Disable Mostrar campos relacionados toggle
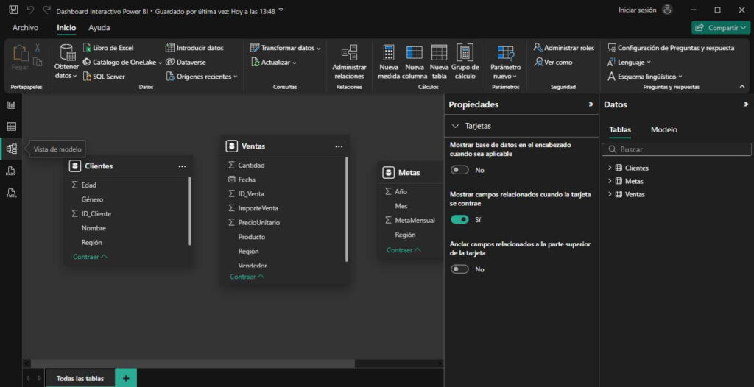754x387 pixels. 460,219
